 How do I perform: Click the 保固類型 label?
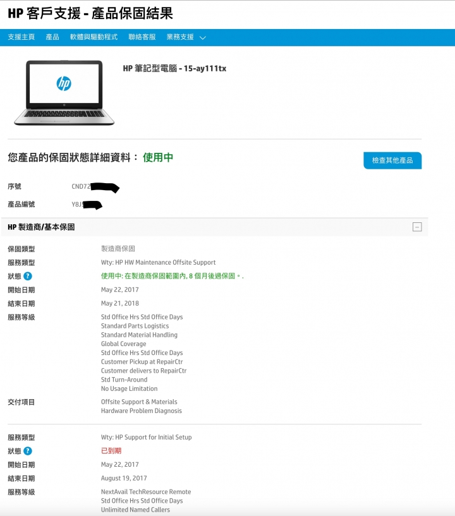(x=21, y=249)
